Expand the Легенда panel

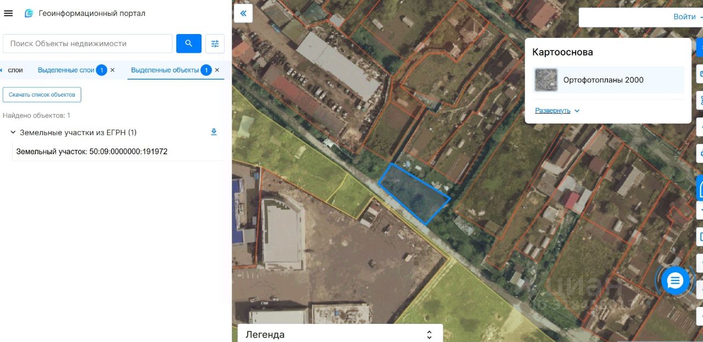click(429, 334)
